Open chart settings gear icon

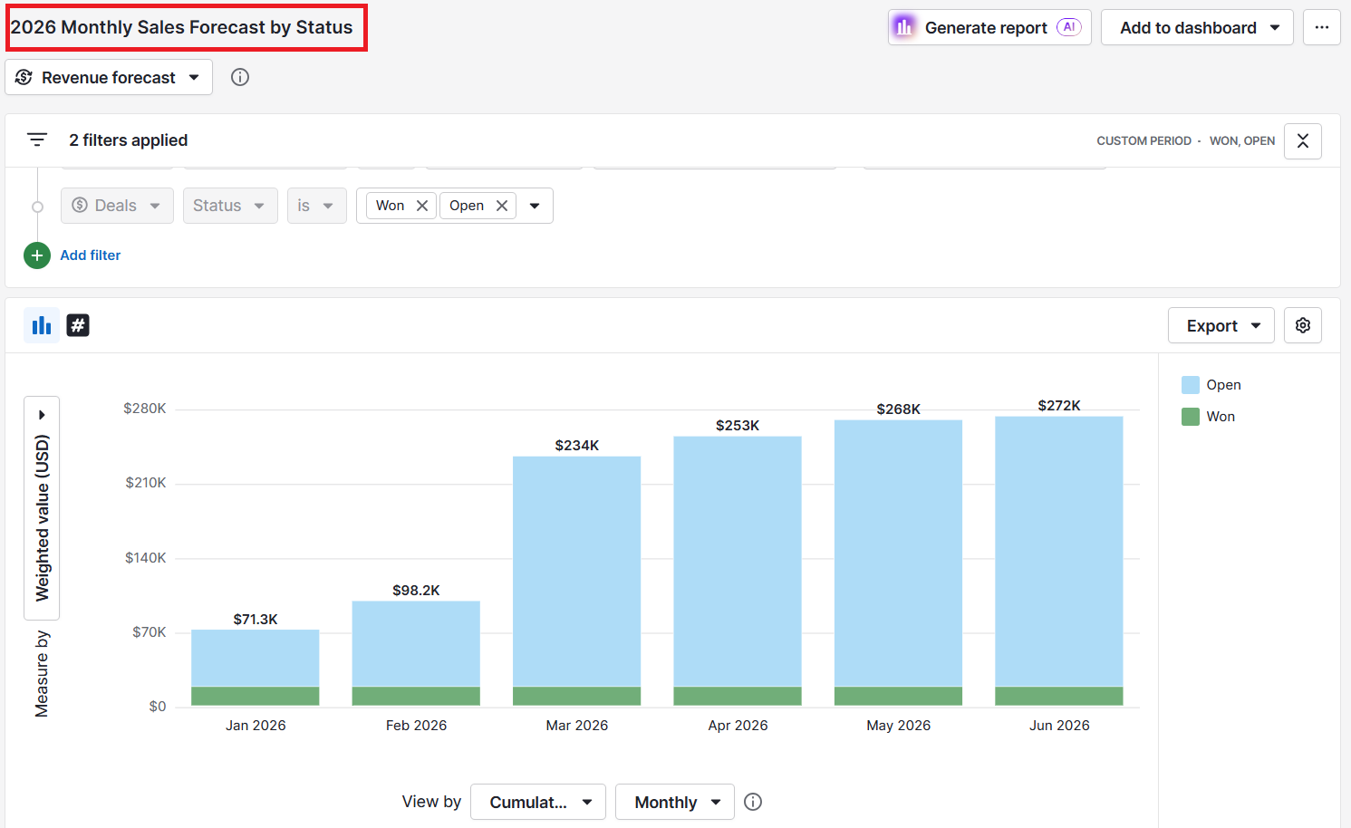click(1303, 325)
